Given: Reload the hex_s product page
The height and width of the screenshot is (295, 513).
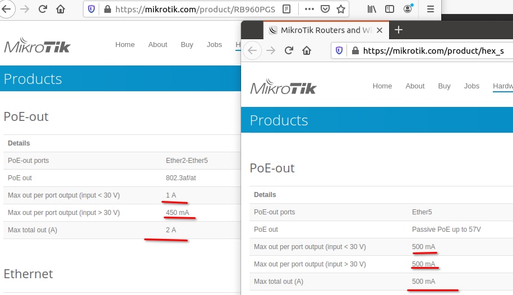Looking at the screenshot, I should (289, 50).
